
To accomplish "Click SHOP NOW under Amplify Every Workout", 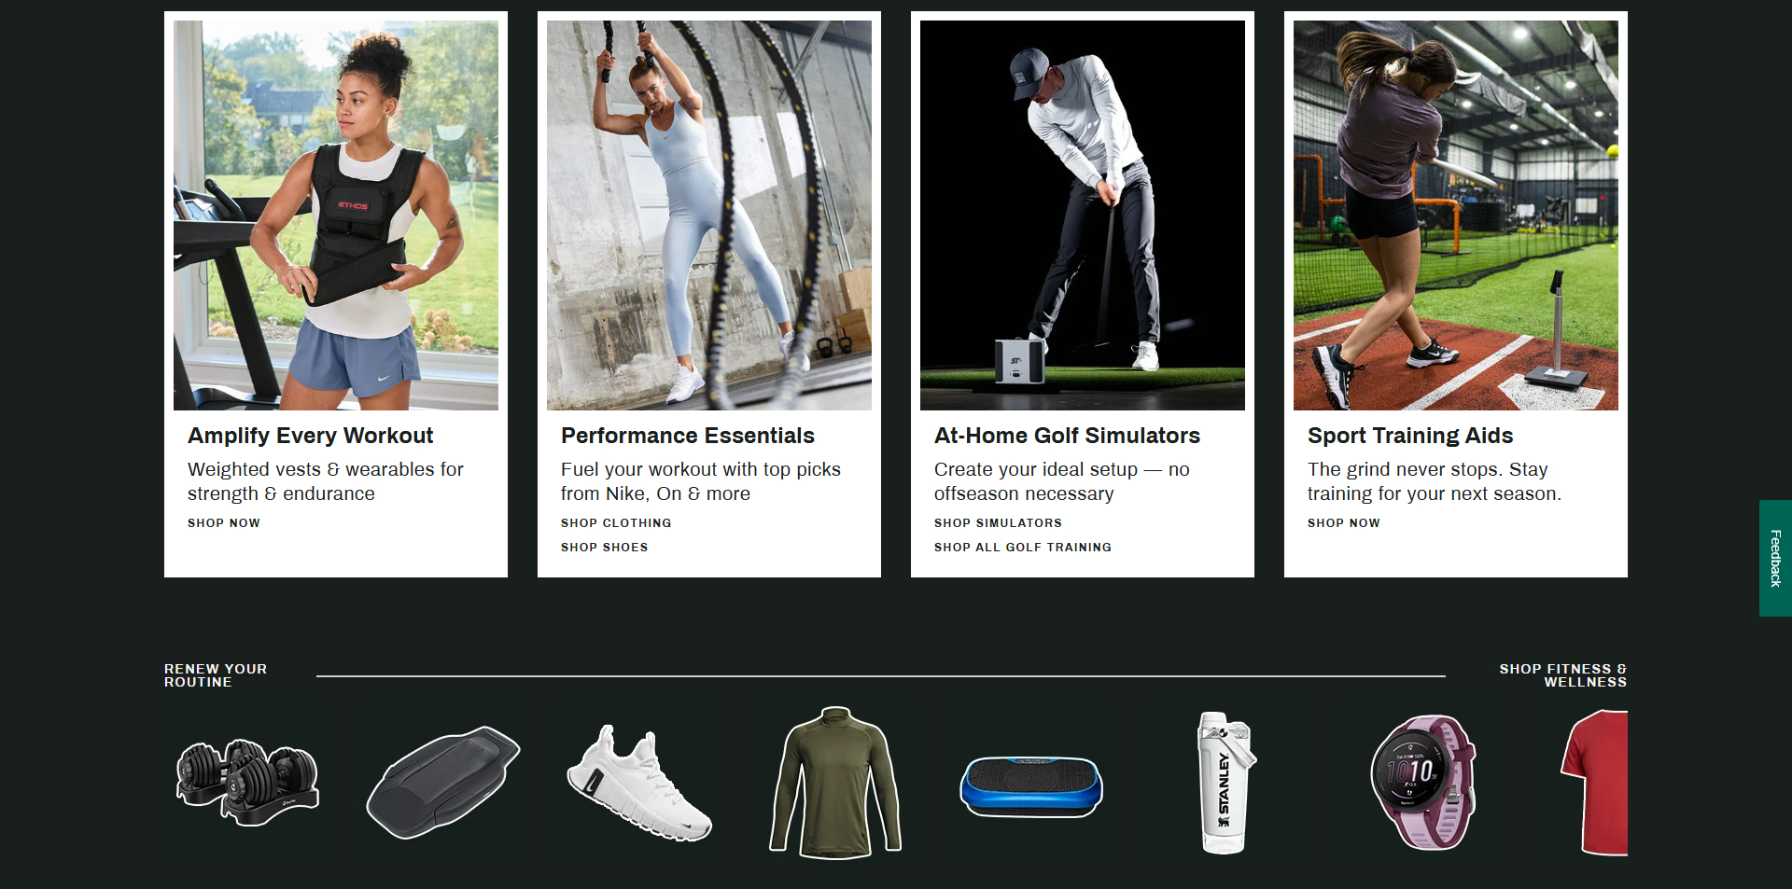I will (x=224, y=523).
